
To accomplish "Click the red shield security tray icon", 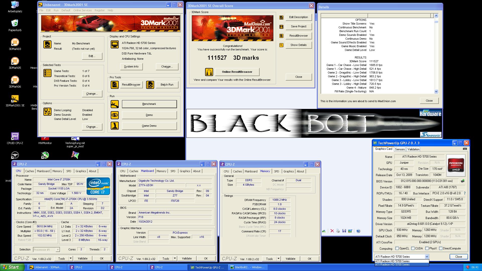I will [468, 267].
